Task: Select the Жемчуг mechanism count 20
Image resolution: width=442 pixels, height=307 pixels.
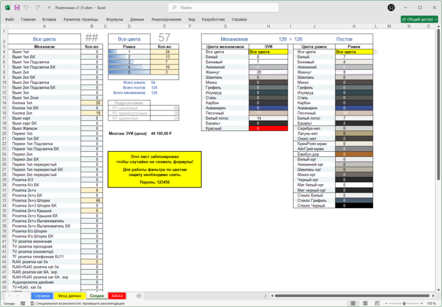Action: click(268, 72)
